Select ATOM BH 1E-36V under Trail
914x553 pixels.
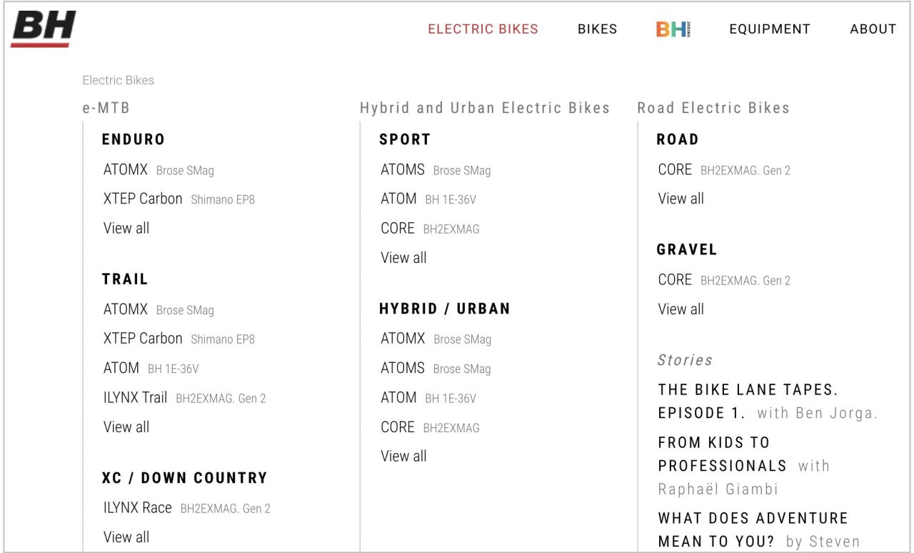tap(151, 368)
